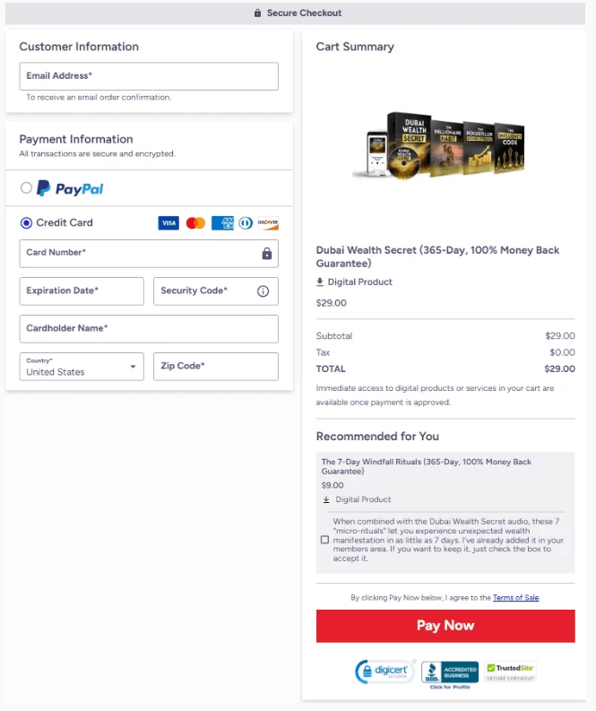Select the Credit Card radio button
This screenshot has height=711, width=596.
tap(26, 222)
